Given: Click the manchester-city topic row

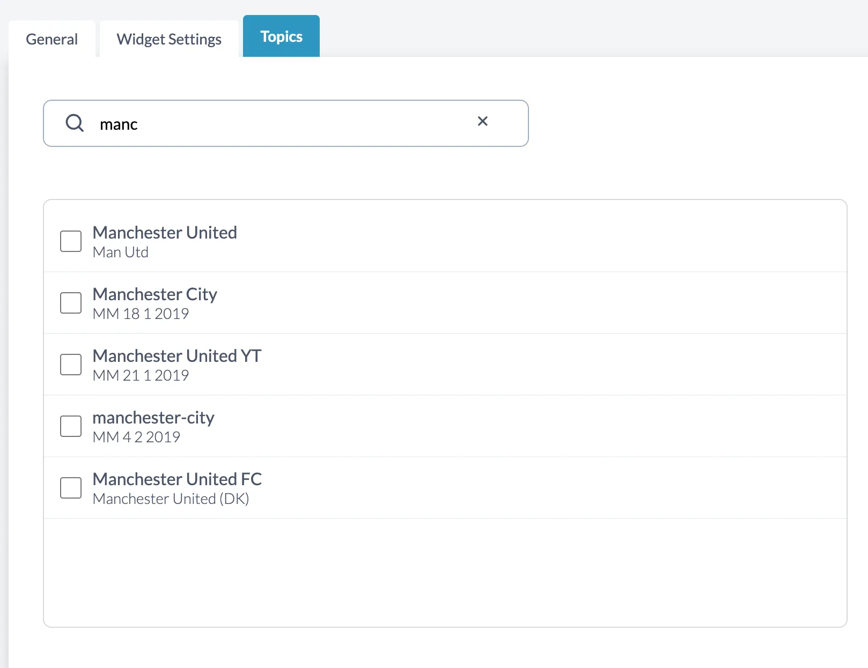Looking at the screenshot, I should coord(153,418).
